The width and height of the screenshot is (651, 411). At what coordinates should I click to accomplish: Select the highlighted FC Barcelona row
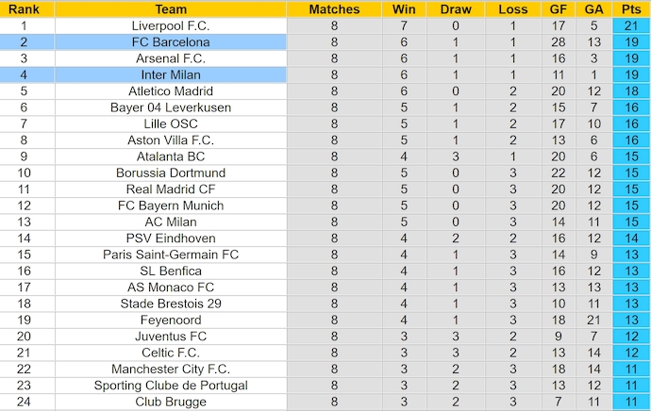coord(171,42)
